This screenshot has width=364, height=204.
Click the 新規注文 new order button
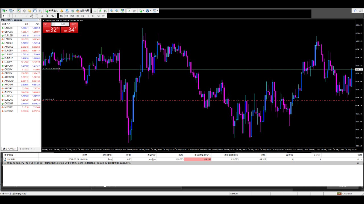tap(51, 11)
